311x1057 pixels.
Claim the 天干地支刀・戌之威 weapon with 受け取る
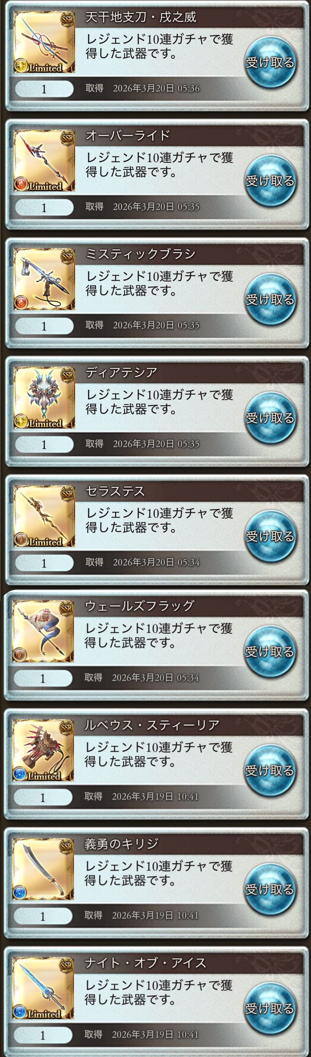coord(270,62)
